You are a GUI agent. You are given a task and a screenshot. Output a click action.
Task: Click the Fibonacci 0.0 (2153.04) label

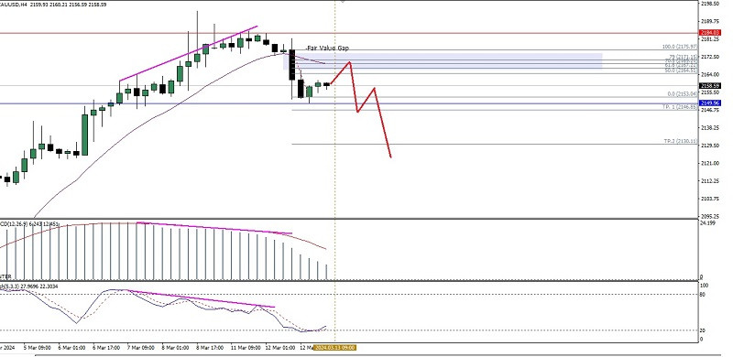tap(682, 94)
